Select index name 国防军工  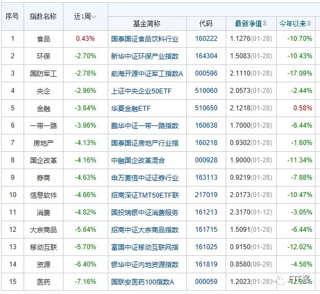[x=43, y=73]
